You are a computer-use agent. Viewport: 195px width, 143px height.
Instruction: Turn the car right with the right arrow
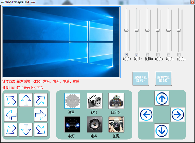[x=41, y=115]
